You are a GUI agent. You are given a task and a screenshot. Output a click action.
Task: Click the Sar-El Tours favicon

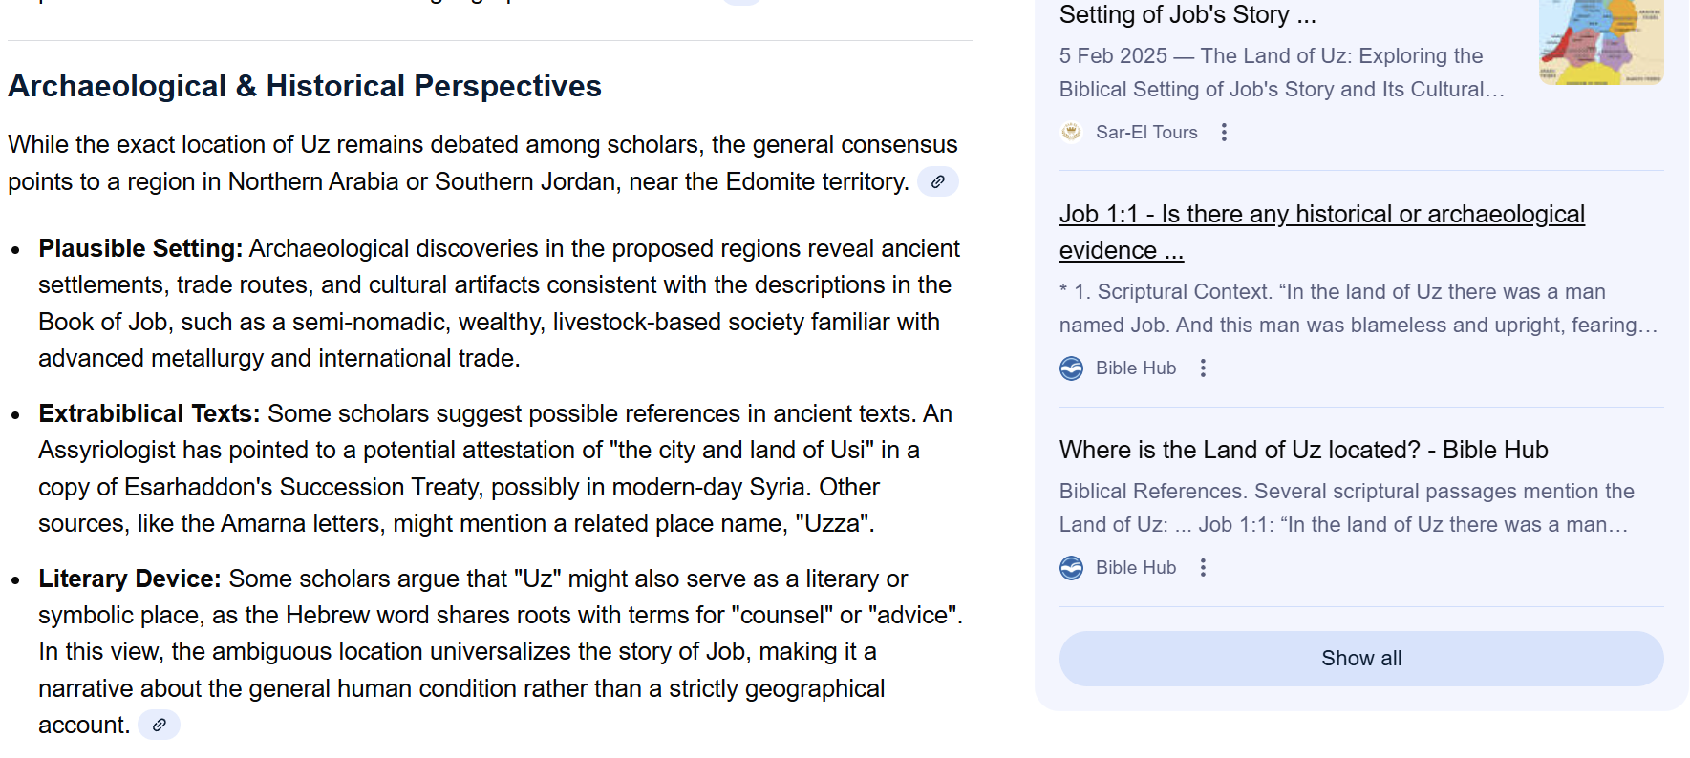1071,132
